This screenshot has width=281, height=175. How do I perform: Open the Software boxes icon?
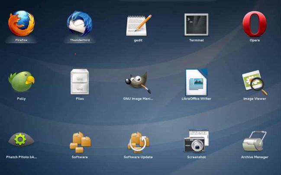[x=80, y=143]
